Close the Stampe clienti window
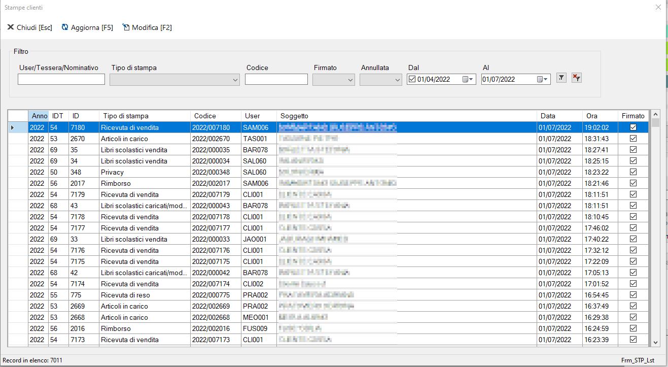 point(658,8)
